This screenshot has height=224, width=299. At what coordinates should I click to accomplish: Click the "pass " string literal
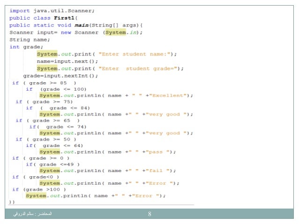click(x=157, y=152)
